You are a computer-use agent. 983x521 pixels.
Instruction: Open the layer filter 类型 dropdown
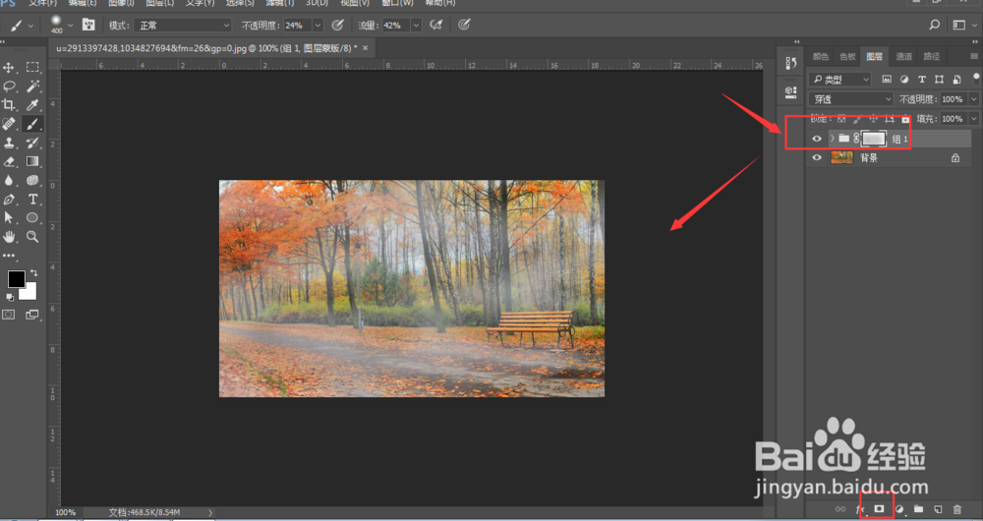point(840,79)
